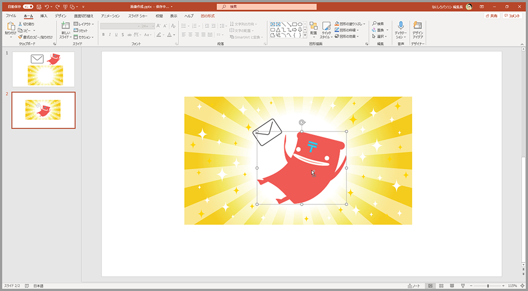Open the 文字列の方向 dropdown

pyautogui.click(x=243, y=24)
